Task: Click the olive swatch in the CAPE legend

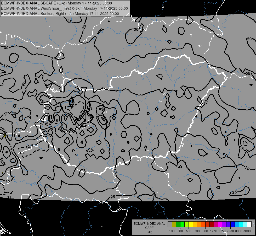Action: [x=174, y=224]
